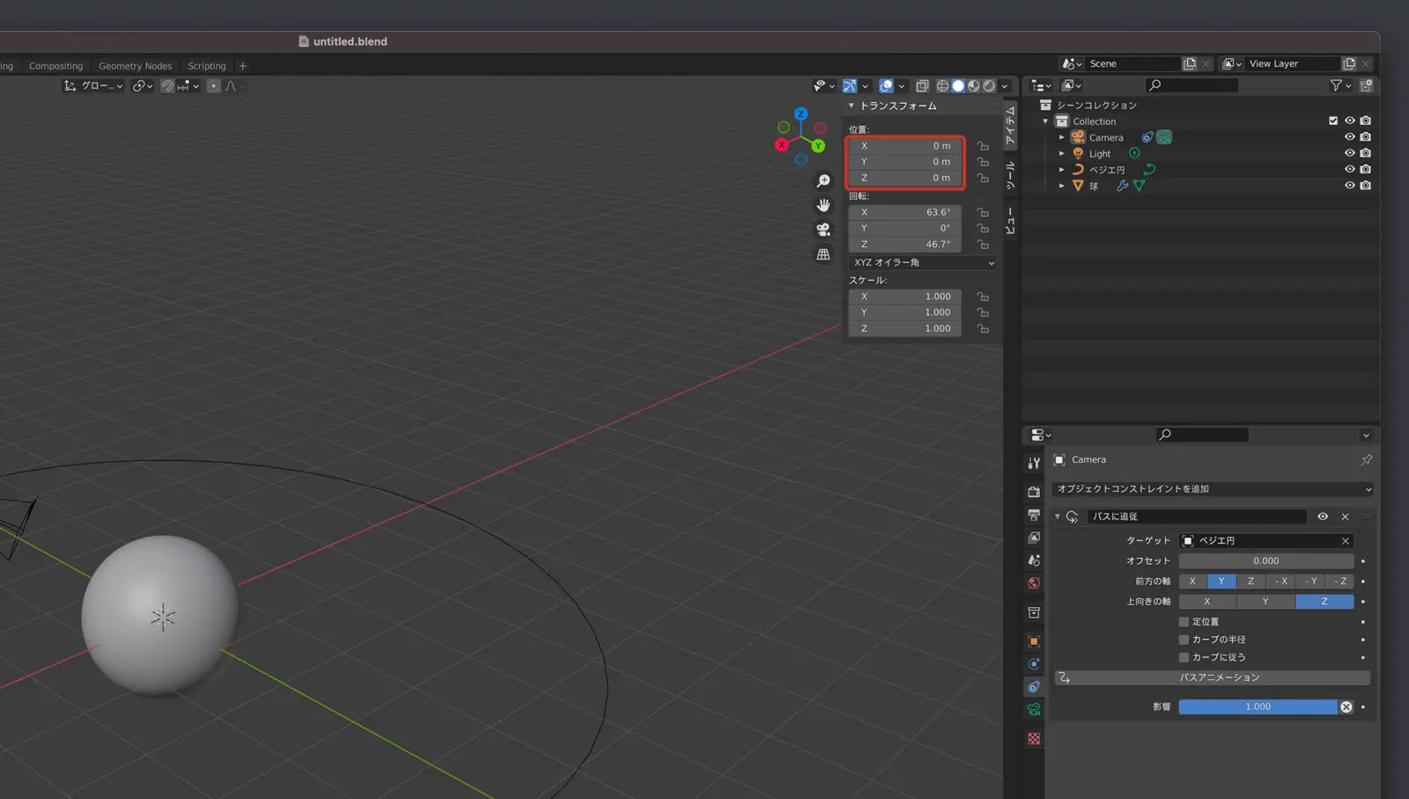Image resolution: width=1409 pixels, height=799 pixels.
Task: Set up axis to Y
Action: coord(1265,602)
